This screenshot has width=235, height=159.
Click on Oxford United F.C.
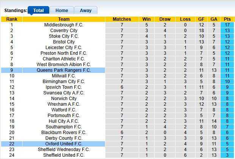point(64,144)
